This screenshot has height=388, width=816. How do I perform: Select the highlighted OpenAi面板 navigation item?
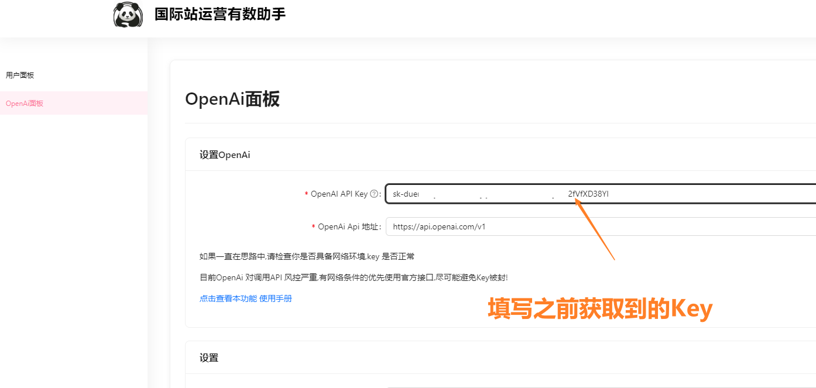23,103
